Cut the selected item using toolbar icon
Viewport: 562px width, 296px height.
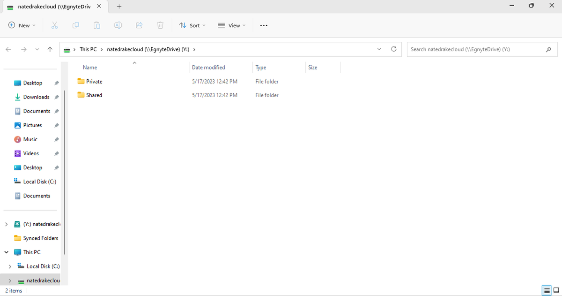click(54, 25)
